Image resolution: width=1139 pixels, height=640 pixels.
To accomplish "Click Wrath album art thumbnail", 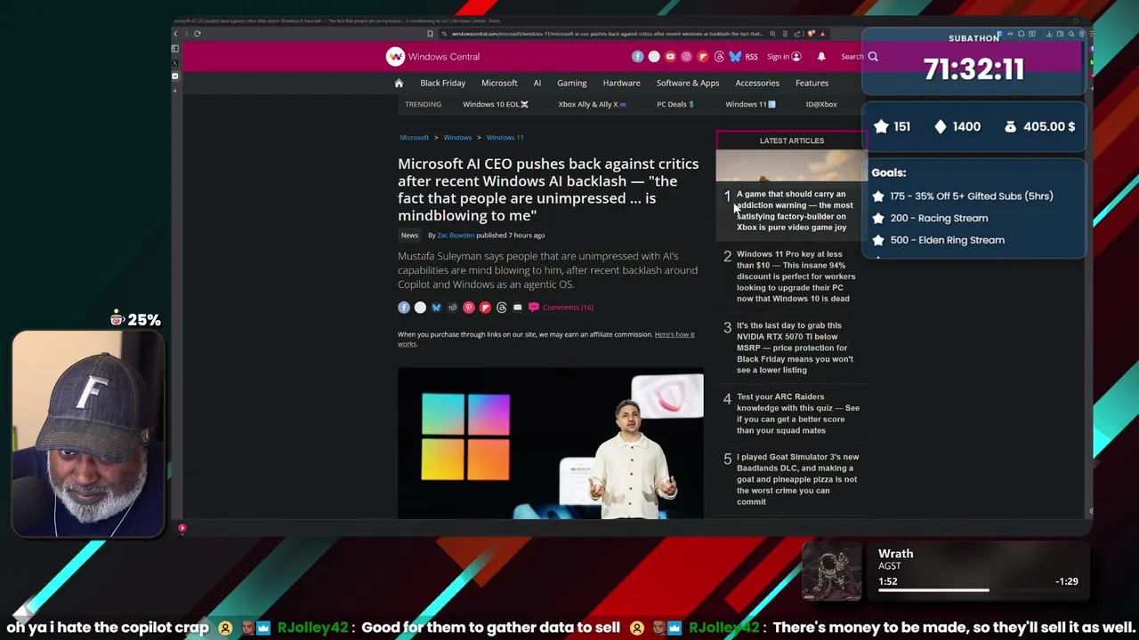I will (832, 572).
